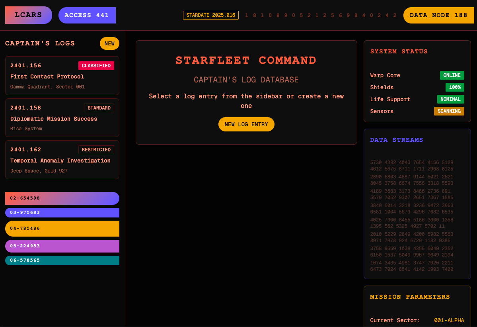Click the Sensors SCANNING status badge
Screen dimensions: 477x327
tap(449, 111)
